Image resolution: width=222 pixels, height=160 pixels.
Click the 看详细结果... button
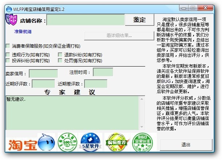(x=119, y=36)
